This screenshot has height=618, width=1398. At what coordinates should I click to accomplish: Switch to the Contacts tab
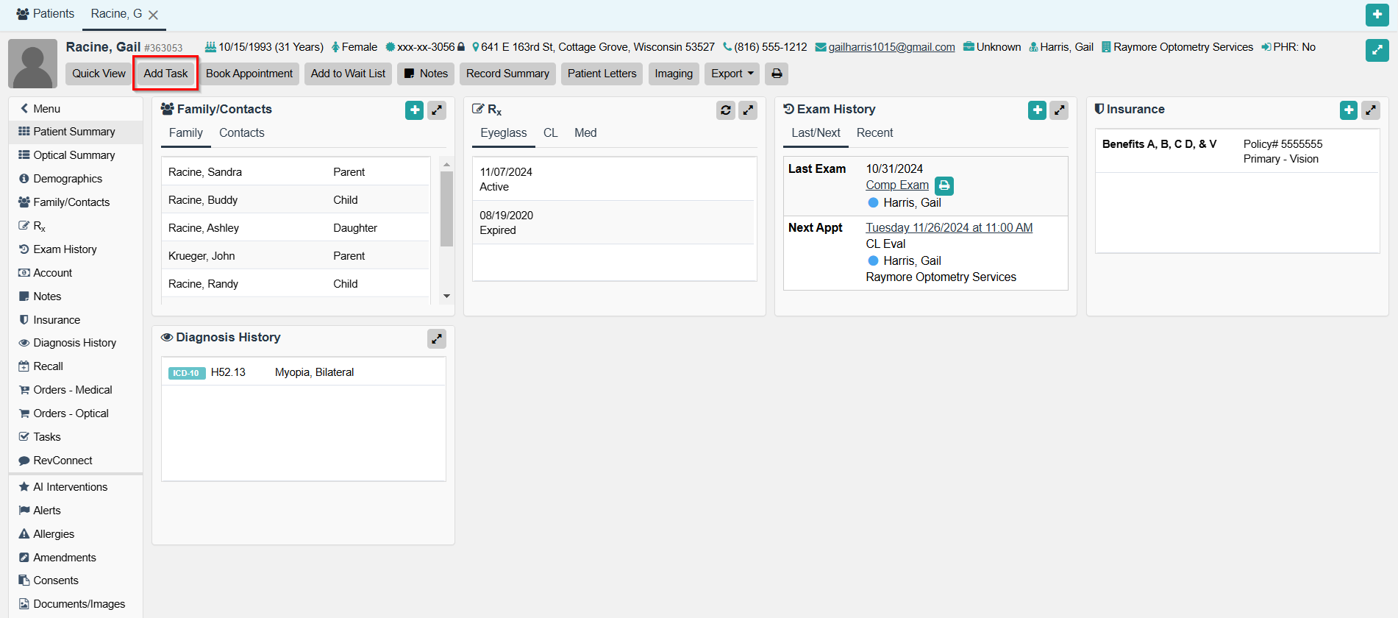241,133
